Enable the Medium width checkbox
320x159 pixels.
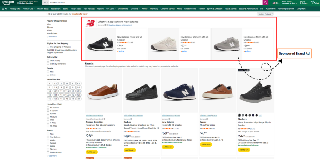click(x=48, y=117)
